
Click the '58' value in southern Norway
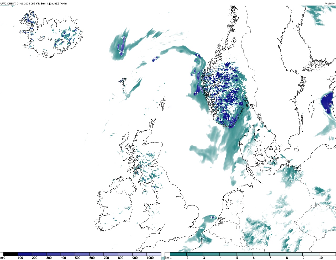(x=224, y=112)
